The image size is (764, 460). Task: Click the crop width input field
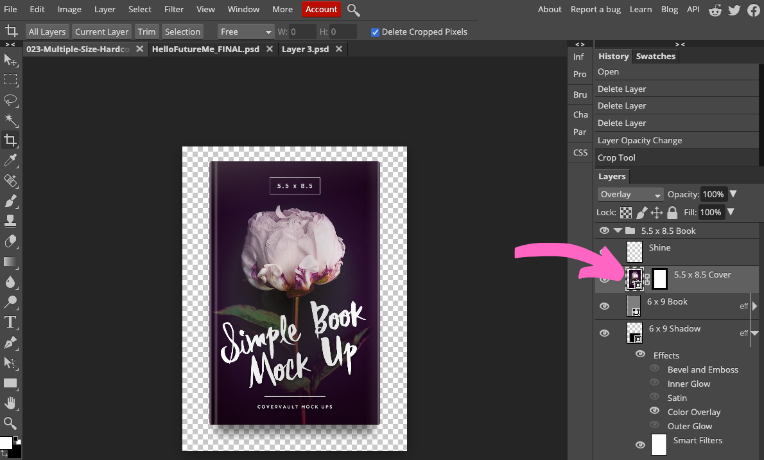[302, 32]
